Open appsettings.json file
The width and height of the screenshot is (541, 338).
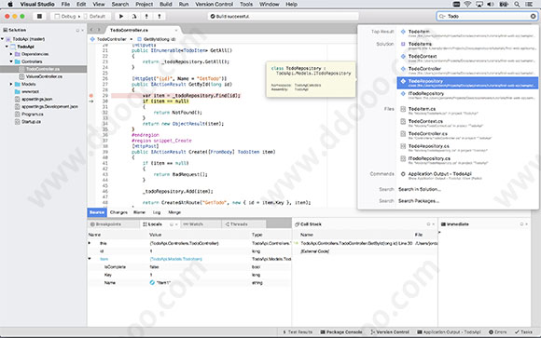click(37, 100)
